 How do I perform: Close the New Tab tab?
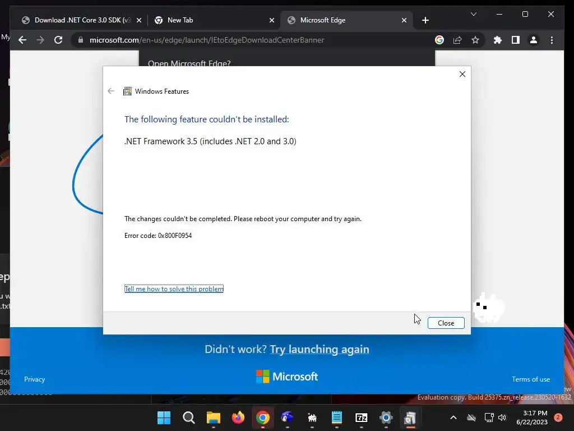(x=272, y=21)
